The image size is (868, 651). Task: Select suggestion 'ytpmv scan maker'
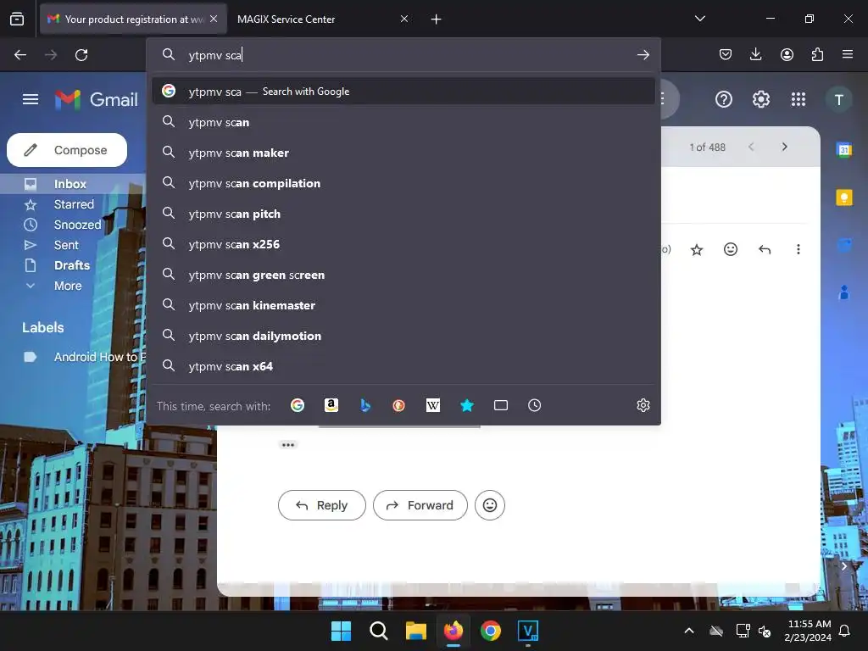pos(403,153)
